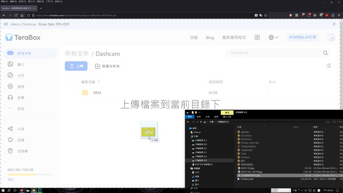Open 文件 category in TeraBox sidebar

tap(16, 75)
